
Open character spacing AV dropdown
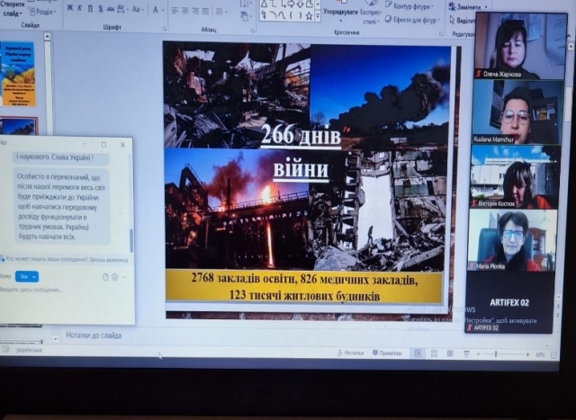coord(122,9)
